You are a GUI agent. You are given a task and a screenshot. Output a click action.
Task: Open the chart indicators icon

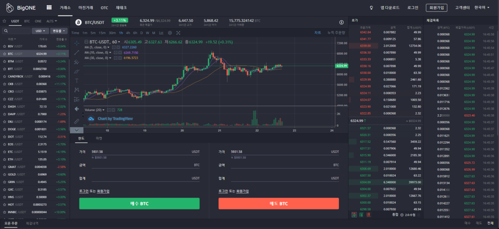coord(162,33)
